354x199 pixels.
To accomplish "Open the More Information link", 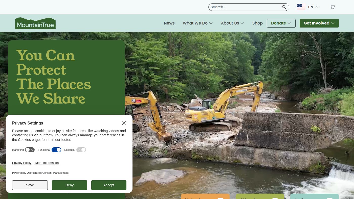I will click(47, 163).
